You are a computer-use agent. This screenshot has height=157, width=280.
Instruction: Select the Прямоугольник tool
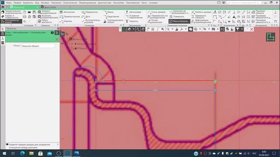(70, 17)
